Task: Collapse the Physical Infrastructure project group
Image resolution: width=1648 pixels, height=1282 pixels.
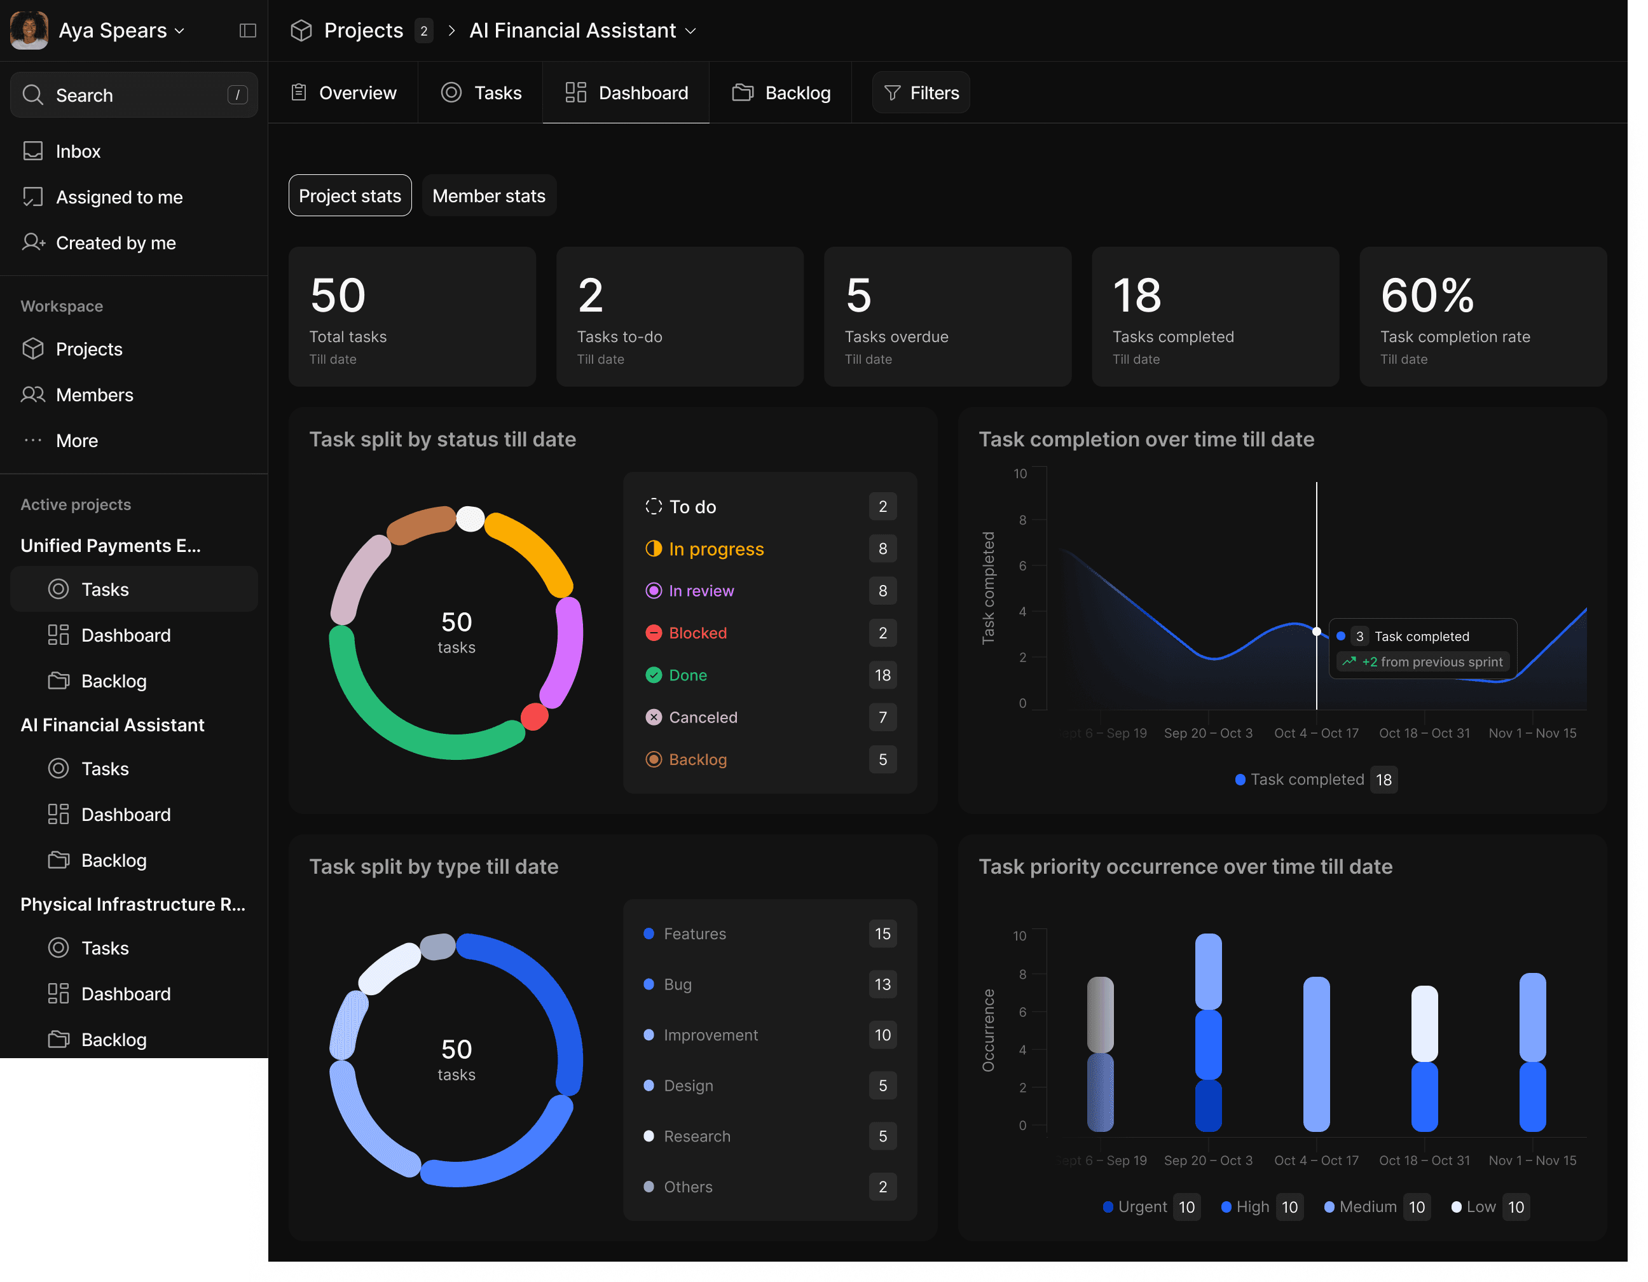Action: (x=132, y=904)
